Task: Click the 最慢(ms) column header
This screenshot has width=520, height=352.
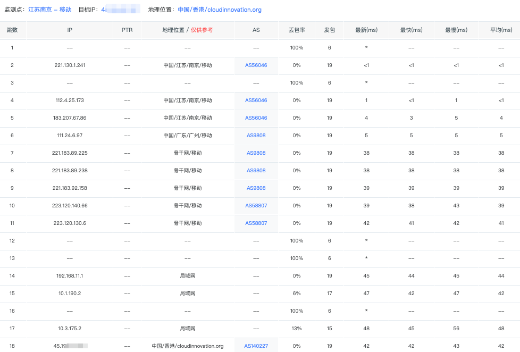Action: (x=456, y=30)
